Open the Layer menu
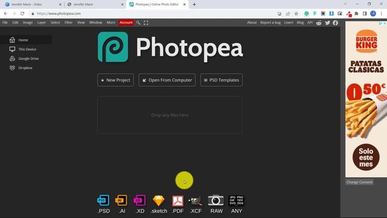Image resolution: width=387 pixels, height=218 pixels. [42, 22]
